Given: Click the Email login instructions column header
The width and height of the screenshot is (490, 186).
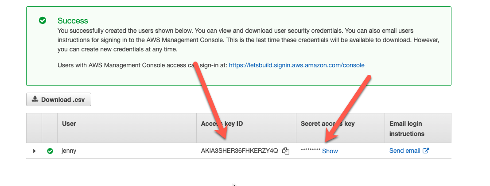Looking at the screenshot, I should click(x=407, y=128).
